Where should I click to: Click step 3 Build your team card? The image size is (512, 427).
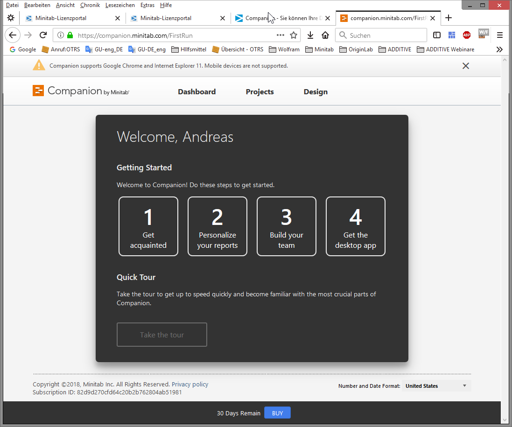point(287,226)
